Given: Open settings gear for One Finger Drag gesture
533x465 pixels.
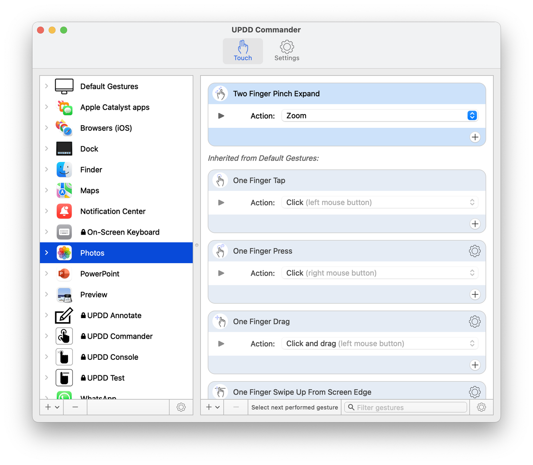Looking at the screenshot, I should coord(474,321).
